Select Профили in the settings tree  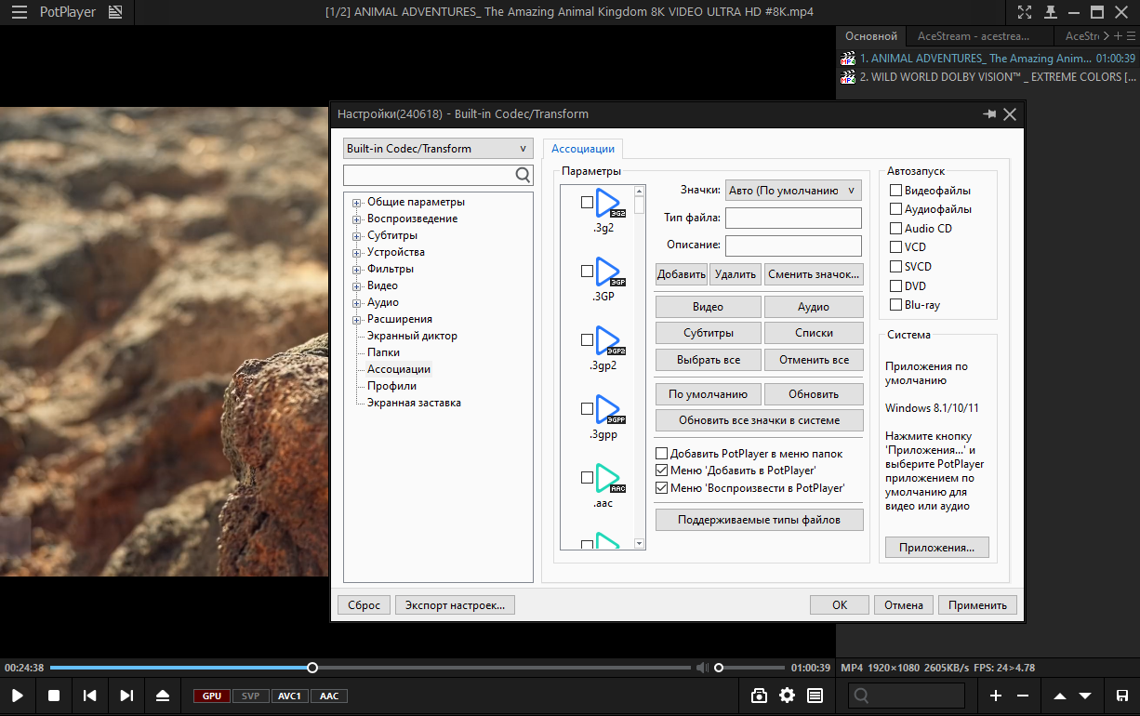[391, 386]
